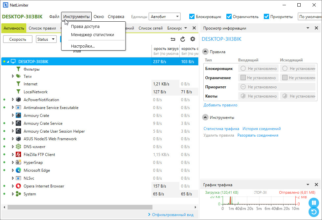Image resolution: width=322 pixels, height=220 pixels.
Task: Click the swap columns arrows icon
Action: [x=173, y=39]
